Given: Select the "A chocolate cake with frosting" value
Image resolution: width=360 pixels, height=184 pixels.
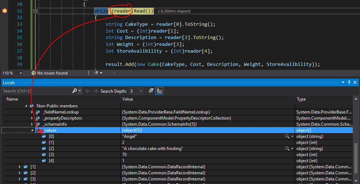Looking at the screenshot, I should (x=153, y=149).
